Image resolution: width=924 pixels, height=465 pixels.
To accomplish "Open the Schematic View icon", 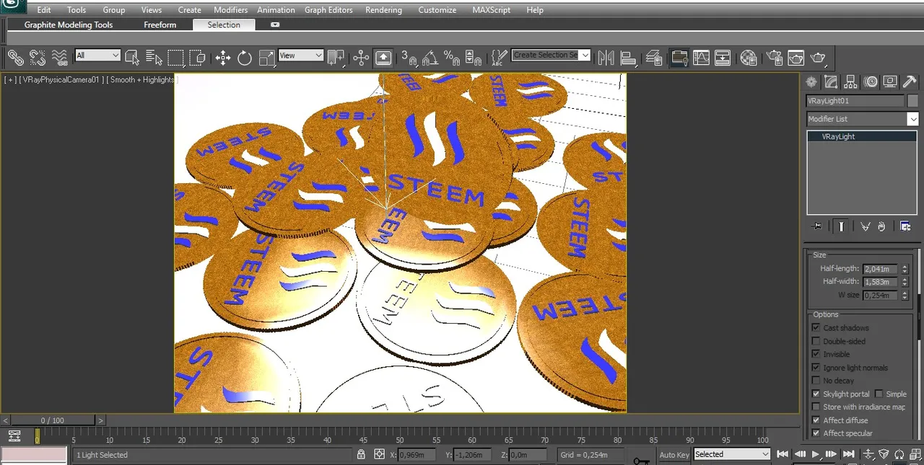I will 723,57.
